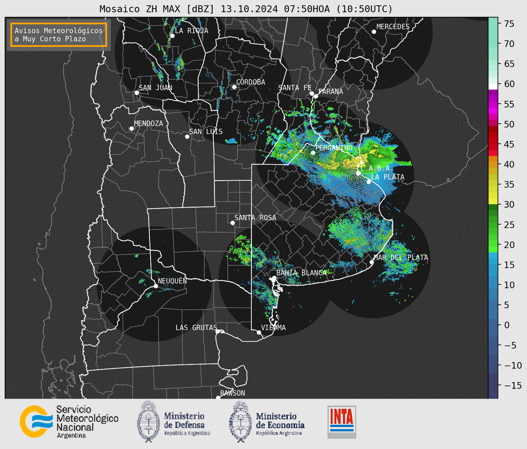527x449 pixels.
Task: Click the MENDOZA city marker dot
Action: (132, 129)
